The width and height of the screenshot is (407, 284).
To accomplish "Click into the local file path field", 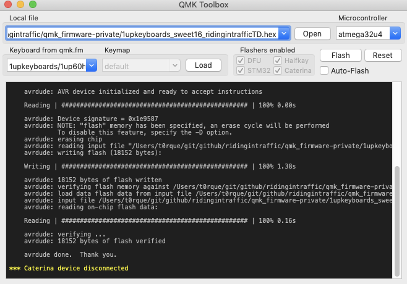I will (142, 34).
